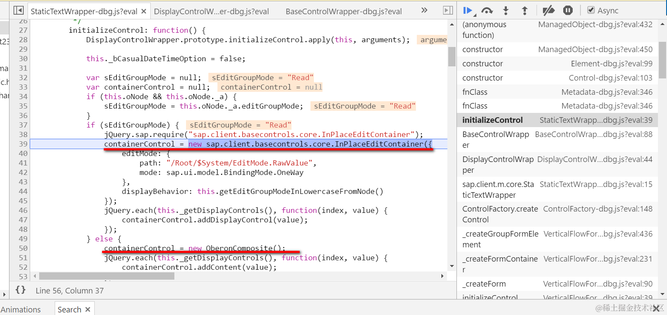667x315 pixels.
Task: Open Control-dbg.js?eval:103 source link
Action: pos(611,78)
